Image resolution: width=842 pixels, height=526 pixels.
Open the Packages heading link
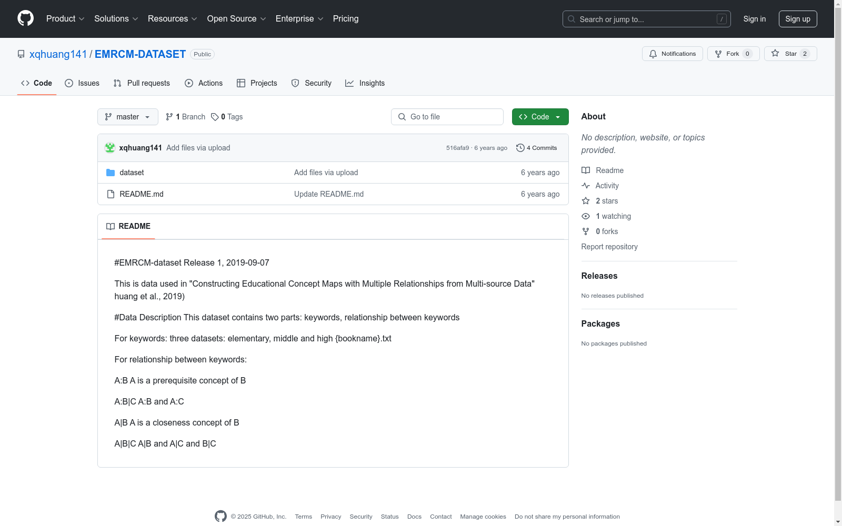[600, 323]
